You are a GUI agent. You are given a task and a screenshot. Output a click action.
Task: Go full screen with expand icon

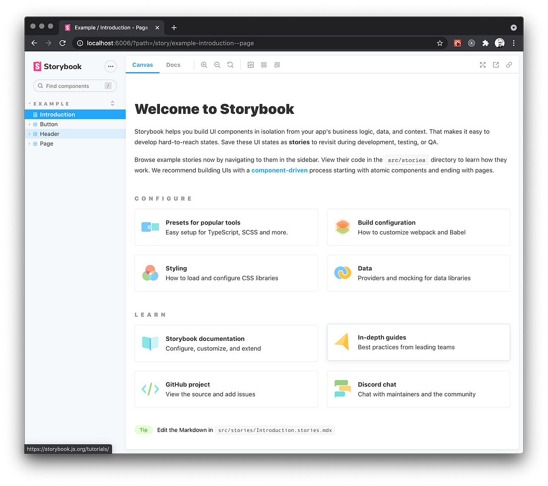[482, 65]
